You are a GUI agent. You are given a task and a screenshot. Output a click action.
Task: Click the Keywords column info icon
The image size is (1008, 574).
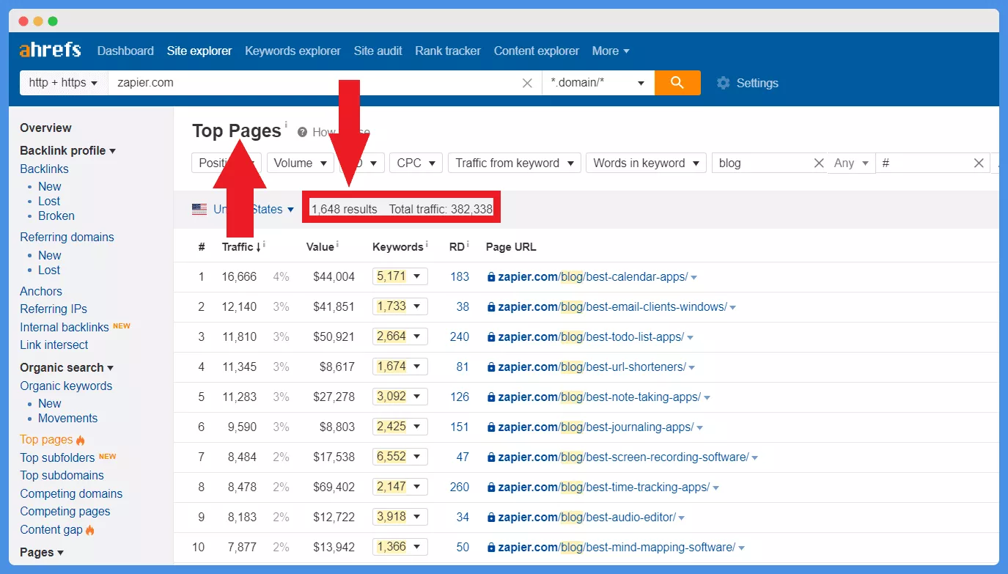(427, 244)
